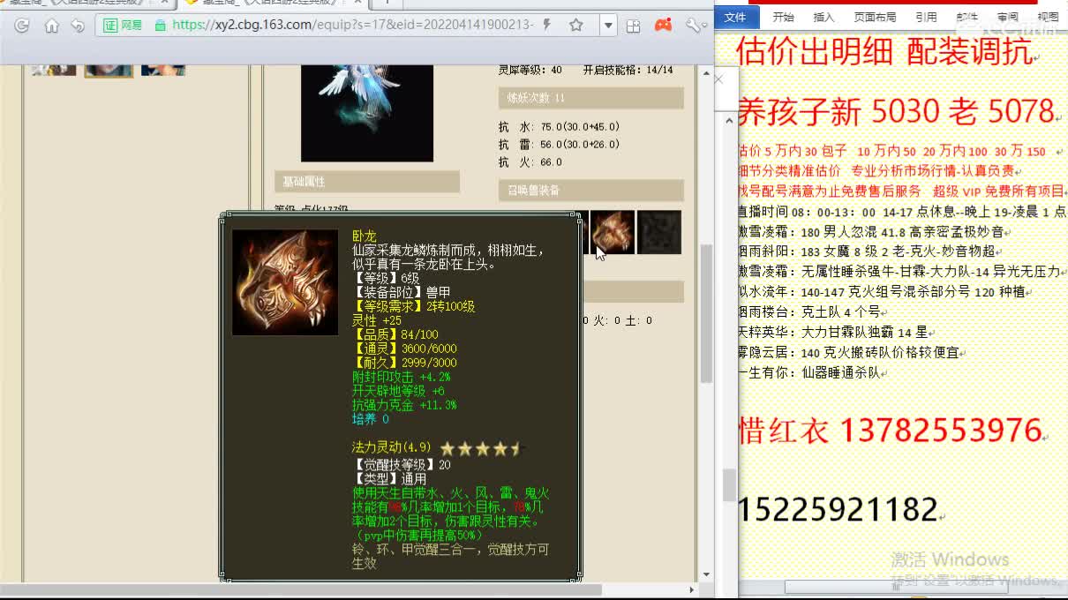Click the 烟雨楼台: 克土队 4 个号 line
The image size is (1068, 600).
coord(808,312)
